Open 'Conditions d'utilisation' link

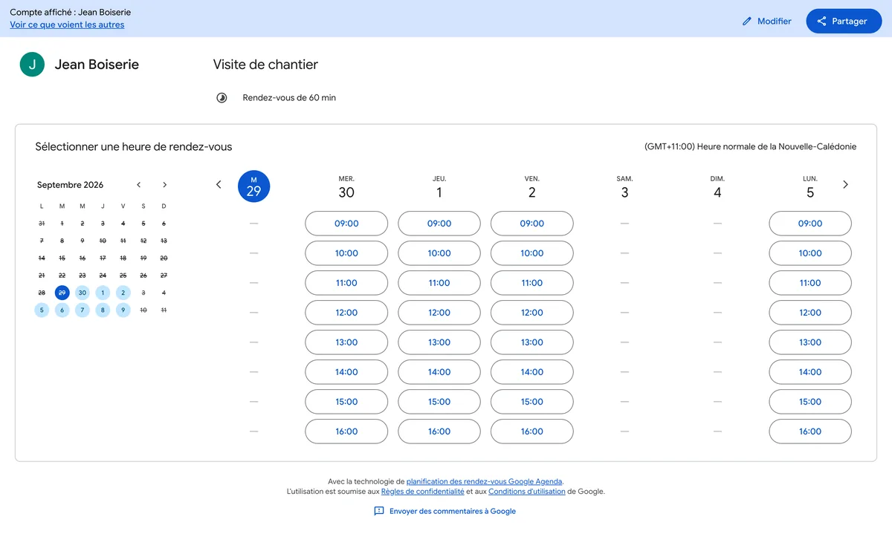(x=526, y=491)
